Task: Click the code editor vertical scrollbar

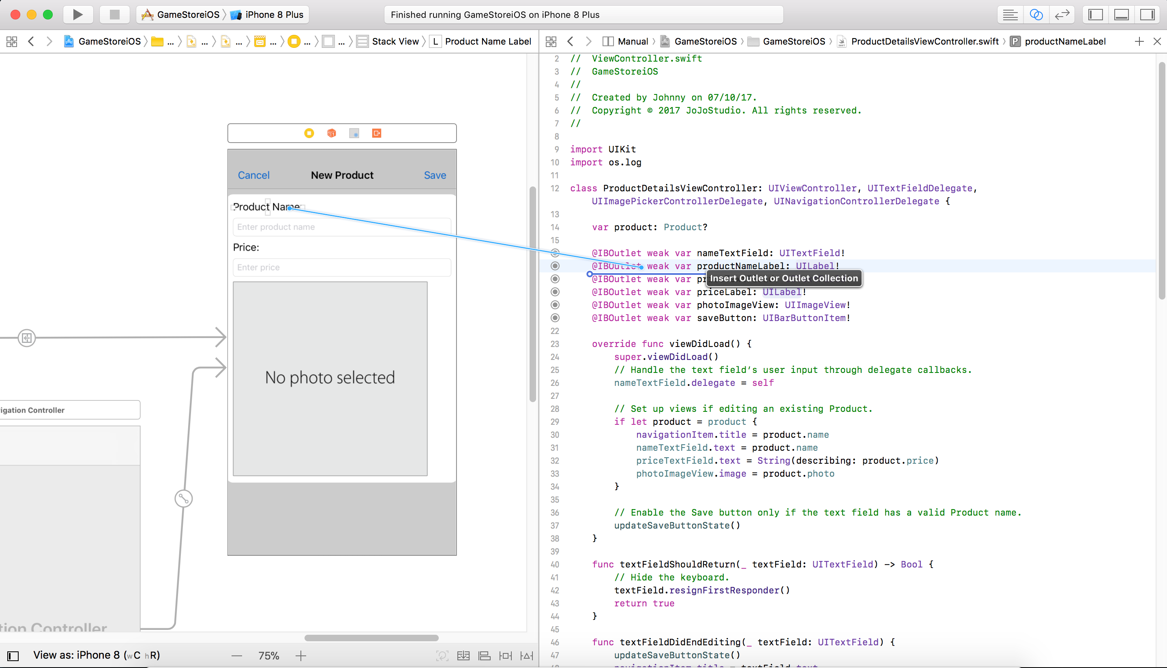Action: click(x=1162, y=181)
